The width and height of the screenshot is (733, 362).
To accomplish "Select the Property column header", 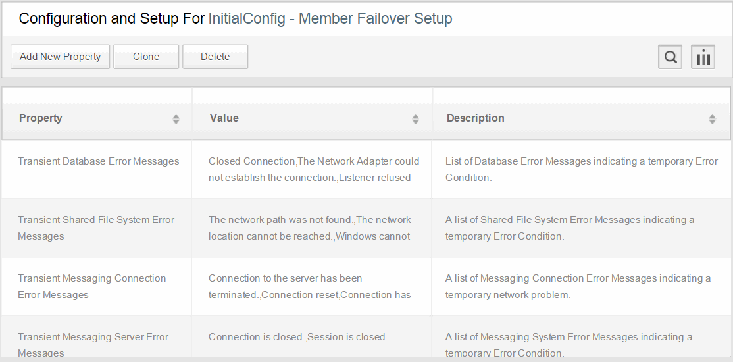I will click(x=97, y=118).
